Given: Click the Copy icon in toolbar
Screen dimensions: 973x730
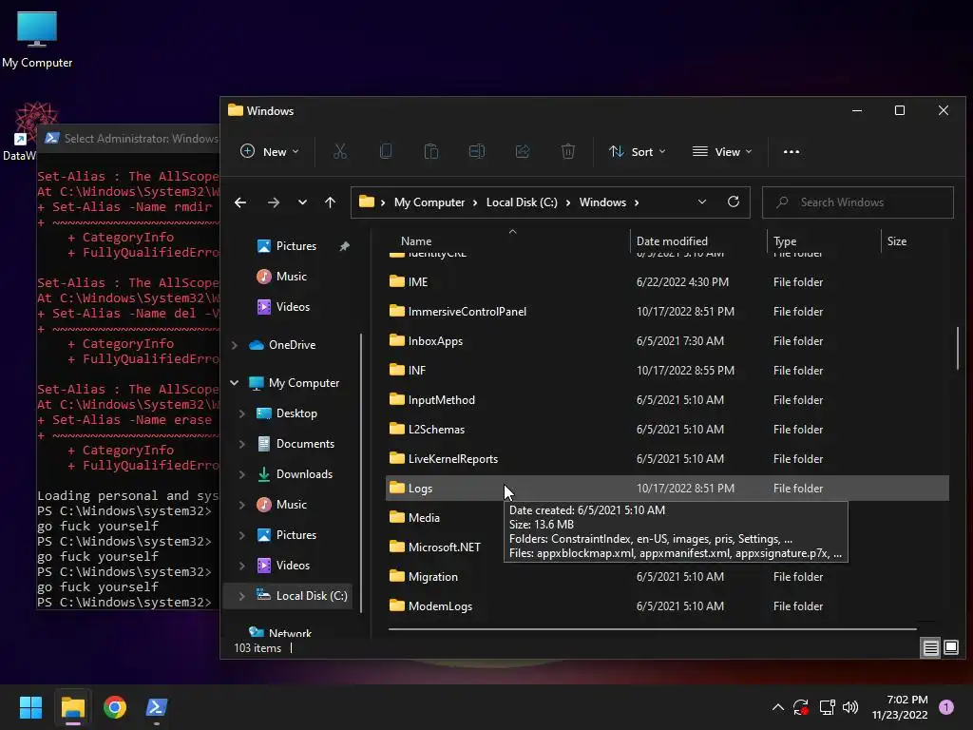Looking at the screenshot, I should (386, 151).
